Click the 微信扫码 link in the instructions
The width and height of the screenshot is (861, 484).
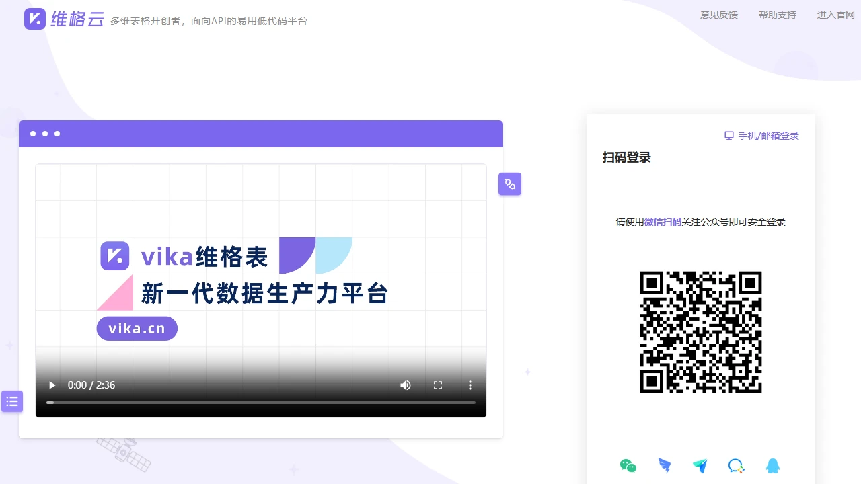click(x=662, y=222)
